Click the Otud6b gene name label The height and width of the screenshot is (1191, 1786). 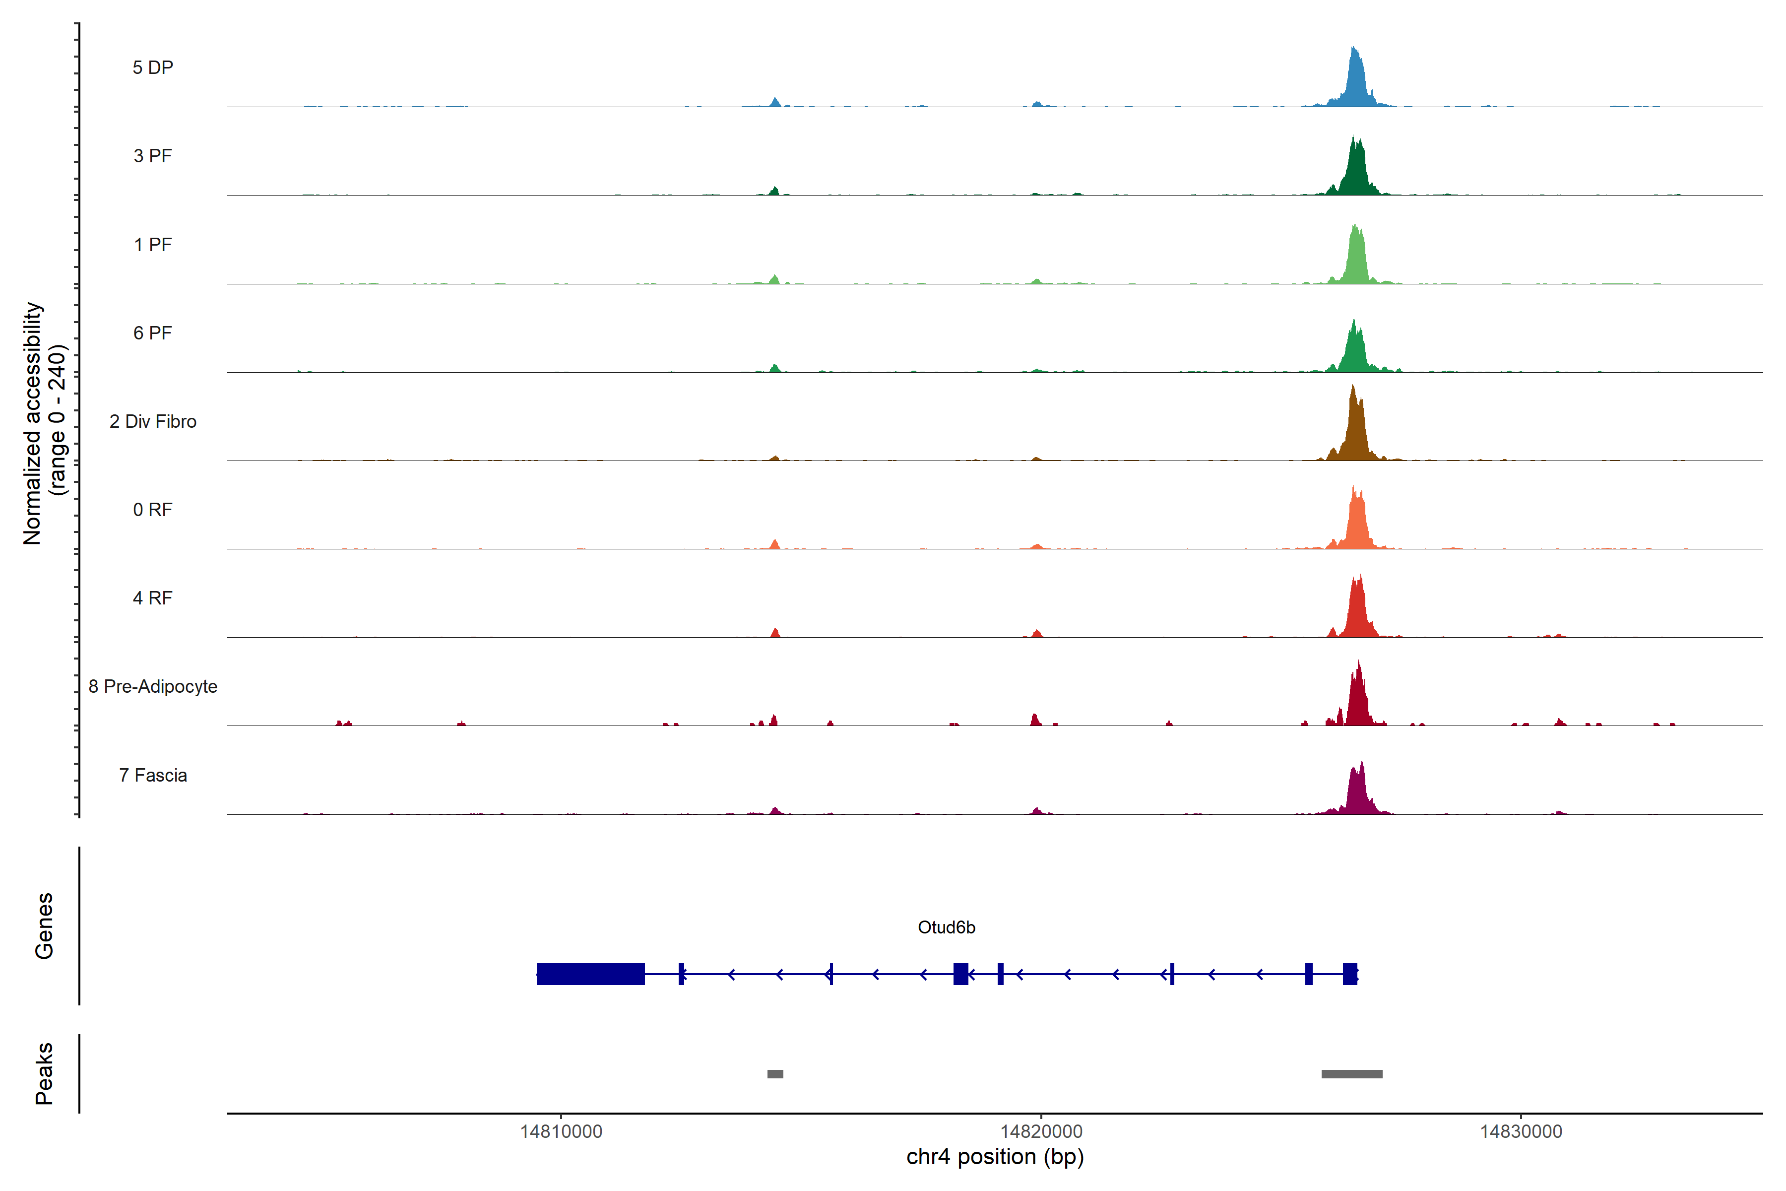[x=946, y=927]
